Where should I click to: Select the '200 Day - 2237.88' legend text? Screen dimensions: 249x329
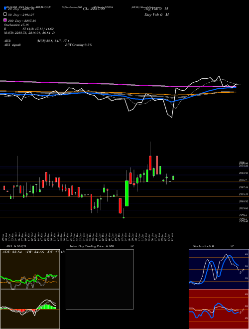[21, 21]
